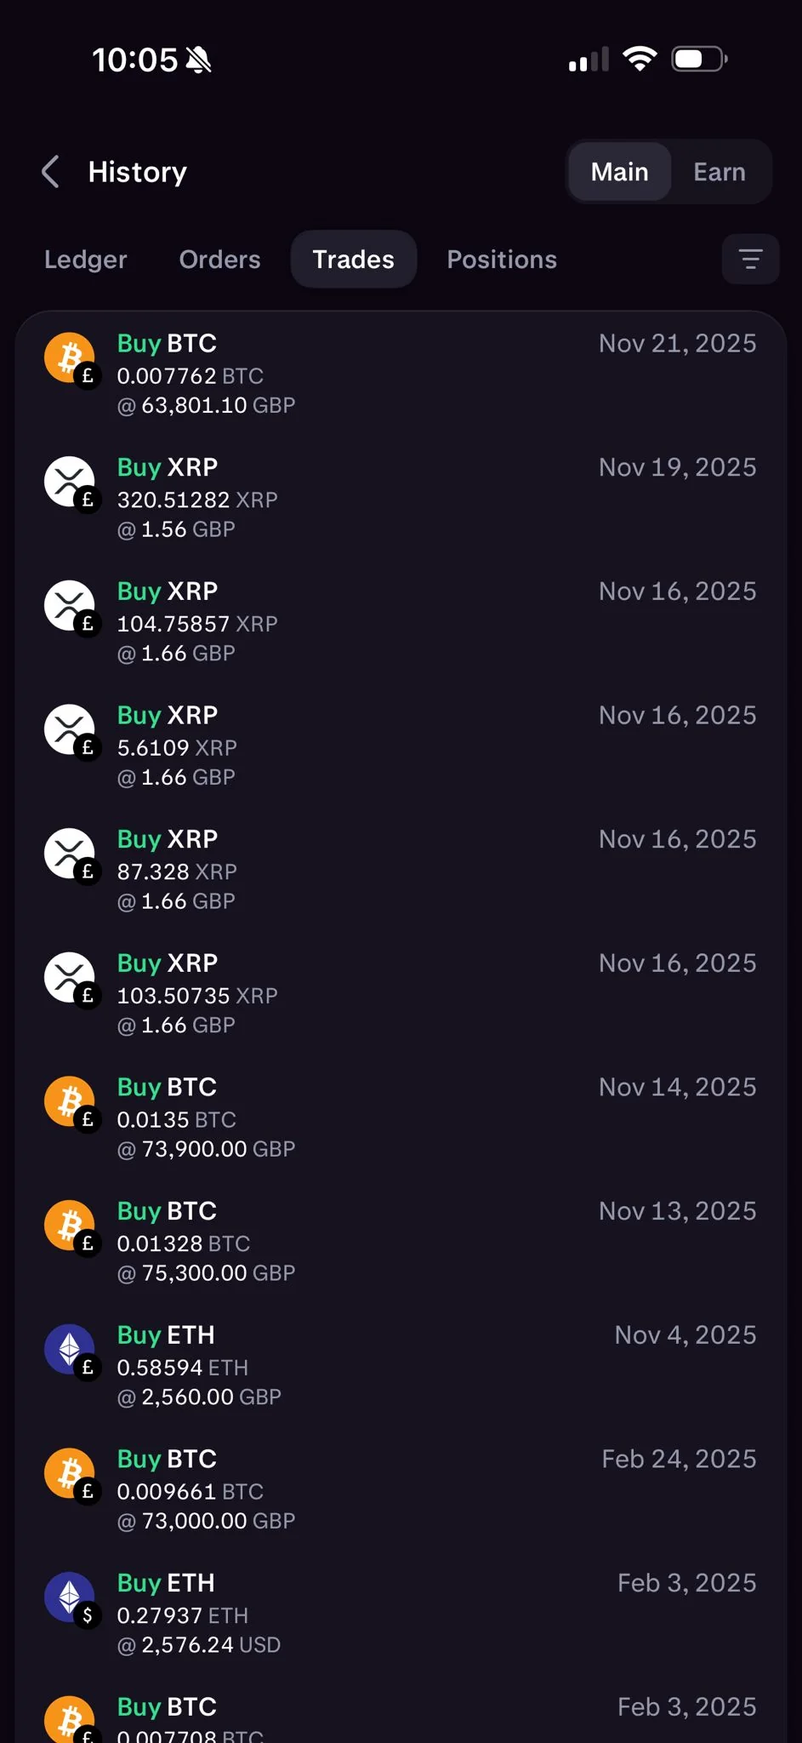This screenshot has width=802, height=1743.
Task: Switch to the Positions tab
Action: point(502,260)
